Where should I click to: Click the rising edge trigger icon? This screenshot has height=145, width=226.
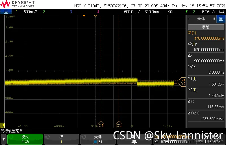pos(187,12)
